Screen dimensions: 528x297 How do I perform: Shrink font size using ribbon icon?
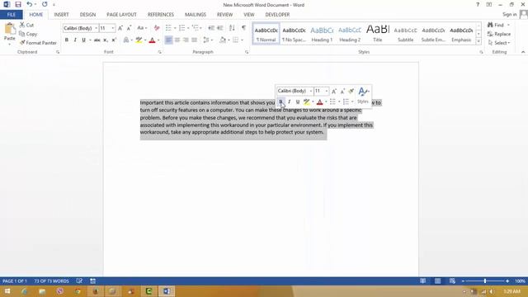(x=129, y=28)
